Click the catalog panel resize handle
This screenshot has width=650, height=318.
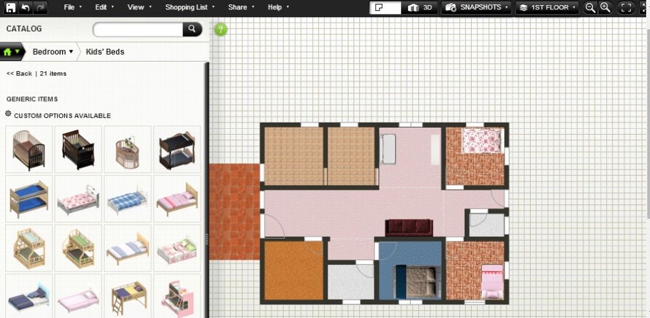click(207, 239)
